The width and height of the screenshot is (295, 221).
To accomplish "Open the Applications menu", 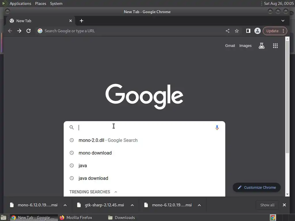I will pos(20,3).
